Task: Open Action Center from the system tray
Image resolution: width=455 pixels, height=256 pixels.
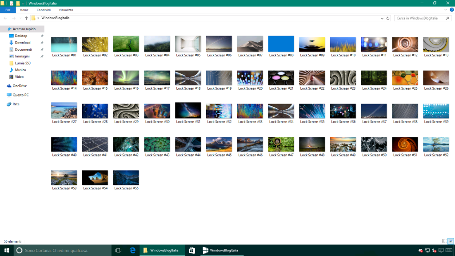Action: [x=441, y=250]
